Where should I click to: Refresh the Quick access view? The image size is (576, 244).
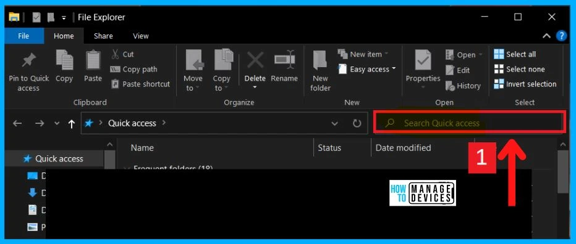(357, 123)
